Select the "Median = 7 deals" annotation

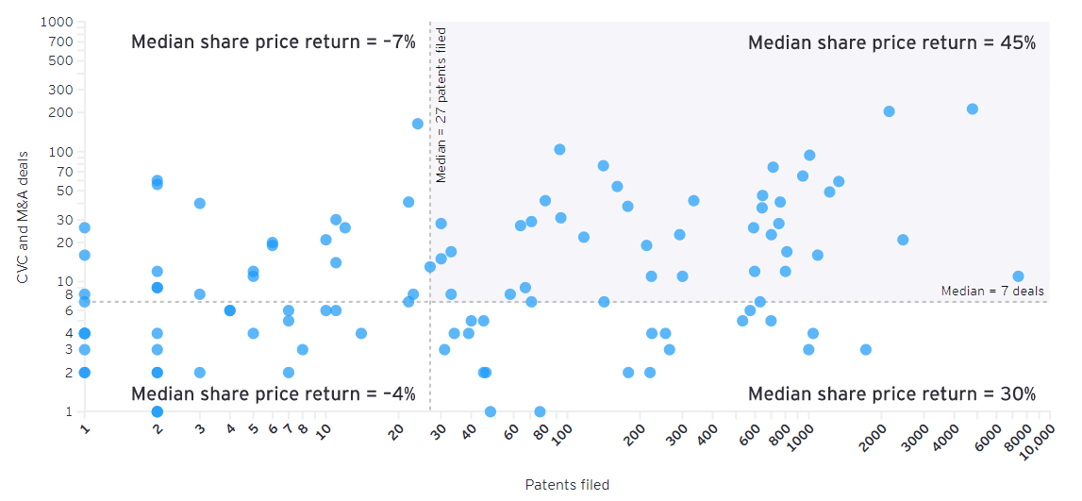pyautogui.click(x=992, y=291)
